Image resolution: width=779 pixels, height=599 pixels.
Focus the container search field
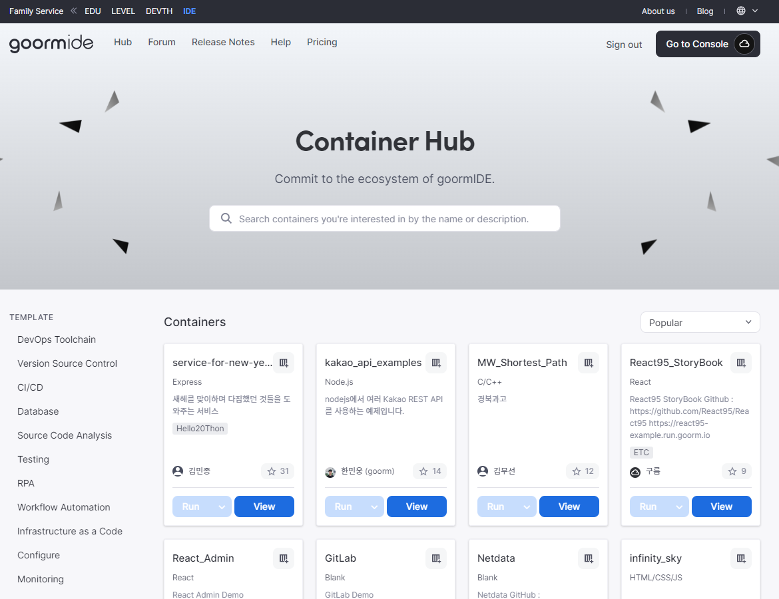point(385,218)
